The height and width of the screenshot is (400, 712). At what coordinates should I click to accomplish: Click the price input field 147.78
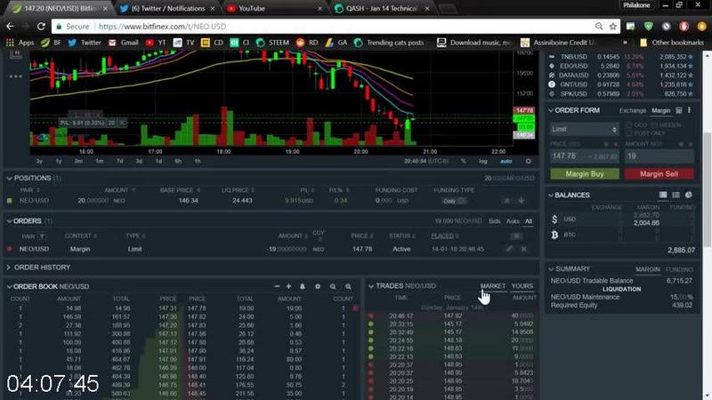(585, 156)
